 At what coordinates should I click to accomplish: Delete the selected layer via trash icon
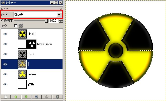coord(58,97)
